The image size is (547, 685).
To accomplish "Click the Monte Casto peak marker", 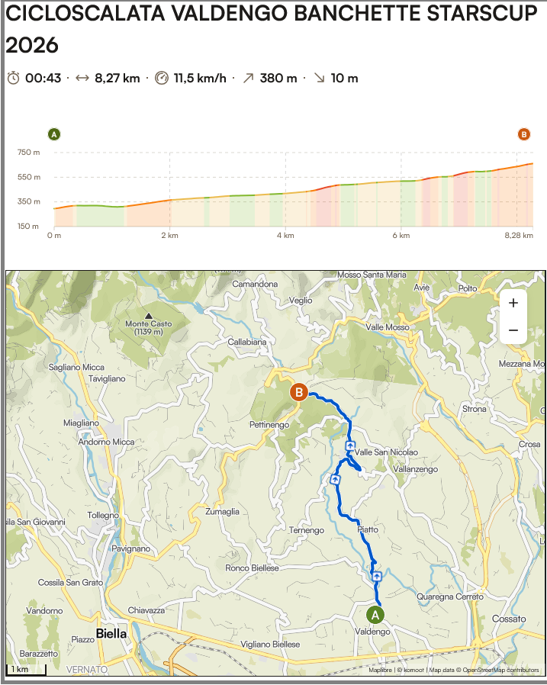I will pyautogui.click(x=148, y=316).
